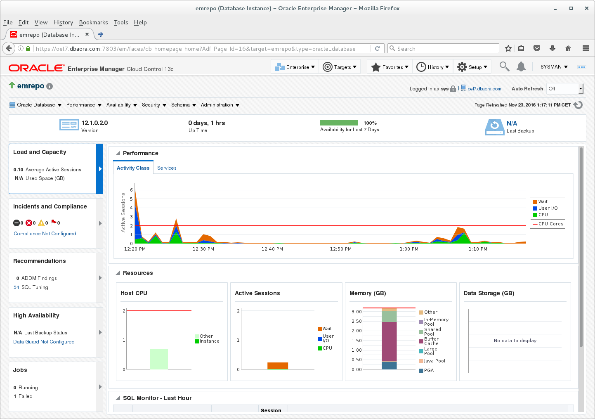Open the oel7.dbaora.com host link

tap(484, 89)
